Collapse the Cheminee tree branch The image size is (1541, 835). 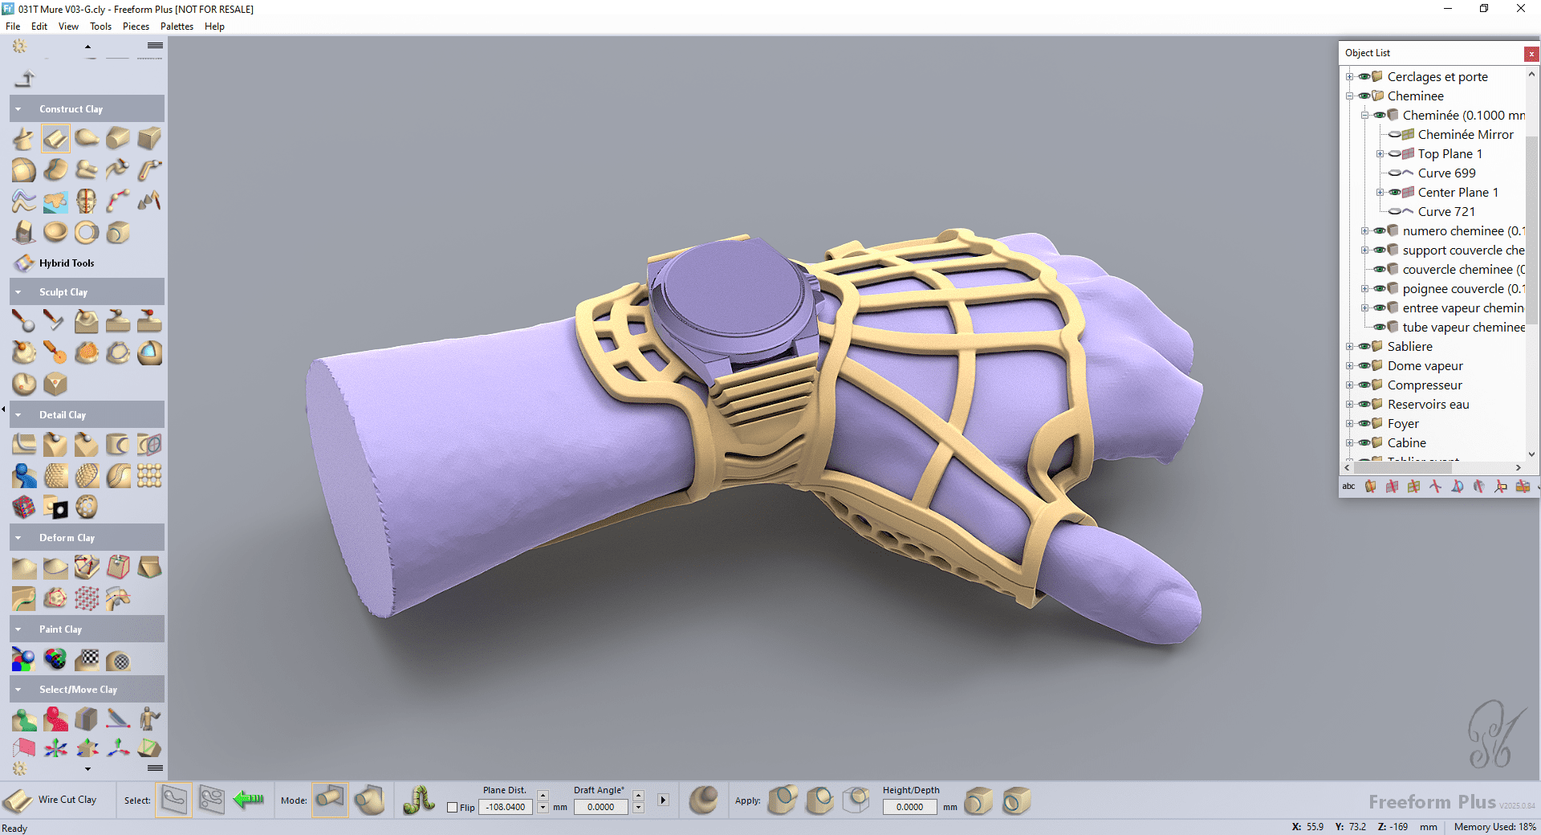click(x=1351, y=96)
